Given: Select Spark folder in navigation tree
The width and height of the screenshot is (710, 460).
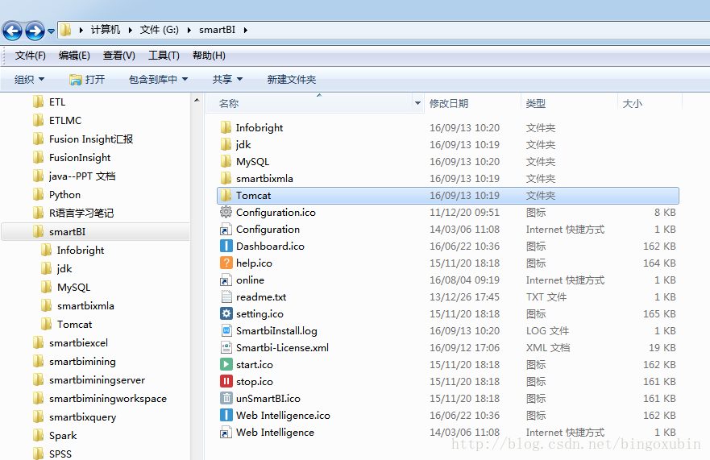Looking at the screenshot, I should pyautogui.click(x=56, y=436).
